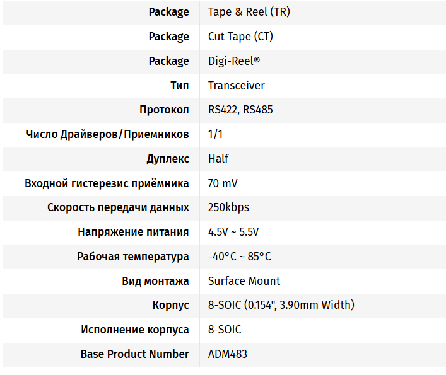
Task: Select the Cut Tape (CT) value
Action: [240, 37]
